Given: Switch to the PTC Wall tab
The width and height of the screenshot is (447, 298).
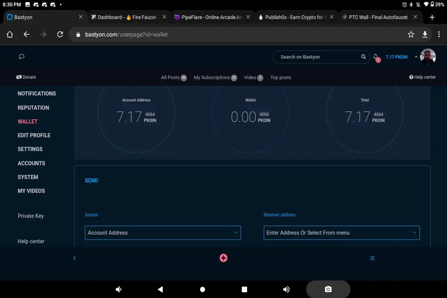Looking at the screenshot, I should [380, 17].
